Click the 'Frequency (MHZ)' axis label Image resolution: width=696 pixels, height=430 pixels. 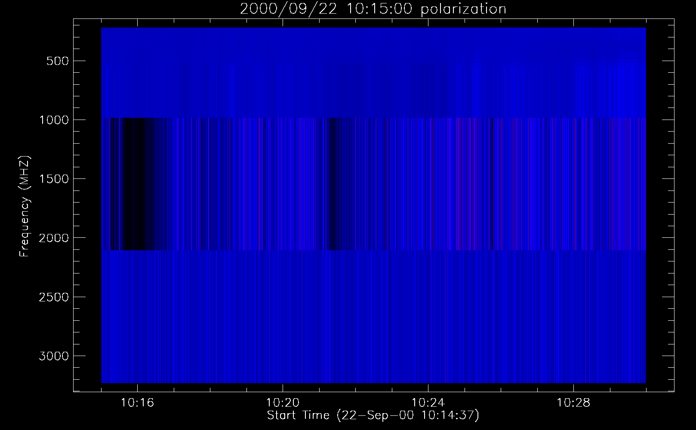tap(25, 206)
